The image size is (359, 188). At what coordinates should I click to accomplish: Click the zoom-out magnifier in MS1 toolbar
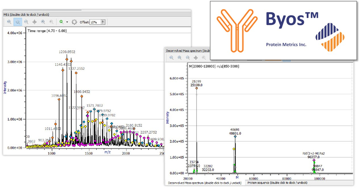pos(26,22)
